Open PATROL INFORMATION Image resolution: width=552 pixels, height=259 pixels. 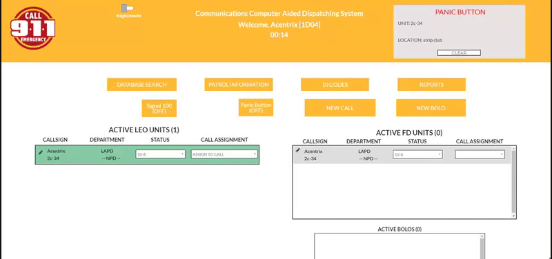pyautogui.click(x=239, y=85)
